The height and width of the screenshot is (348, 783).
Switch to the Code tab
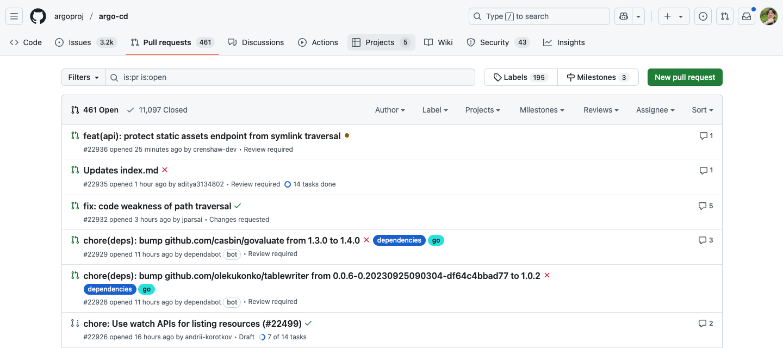click(x=26, y=42)
